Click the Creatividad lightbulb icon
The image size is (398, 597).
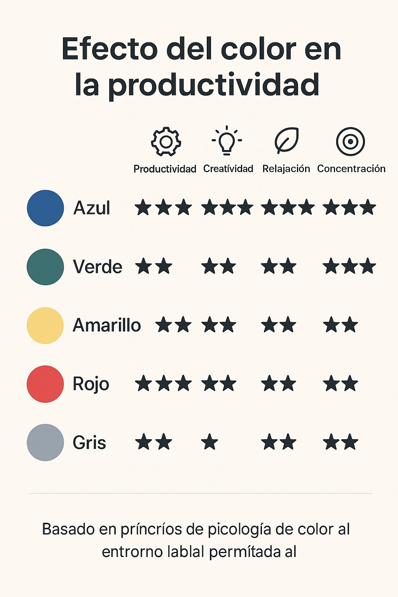227,140
